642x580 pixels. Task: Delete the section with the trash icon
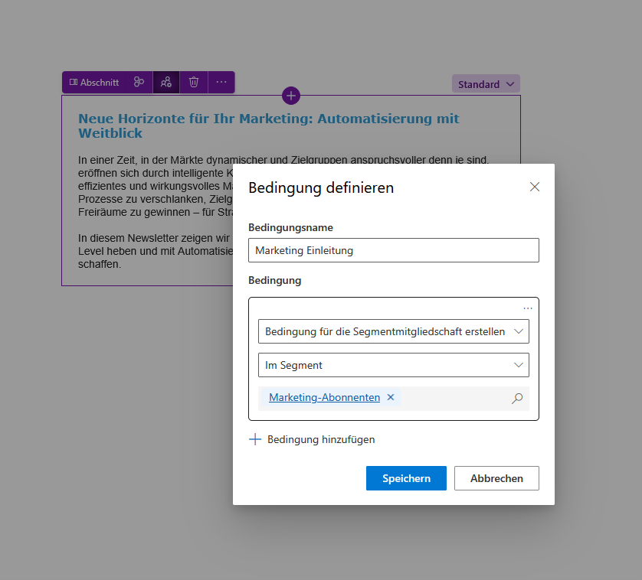[194, 82]
